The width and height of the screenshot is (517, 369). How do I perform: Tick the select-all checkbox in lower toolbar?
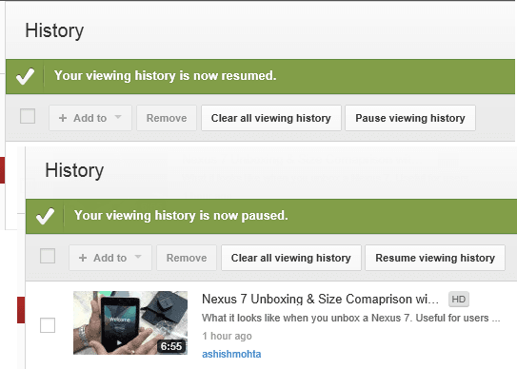click(x=48, y=256)
